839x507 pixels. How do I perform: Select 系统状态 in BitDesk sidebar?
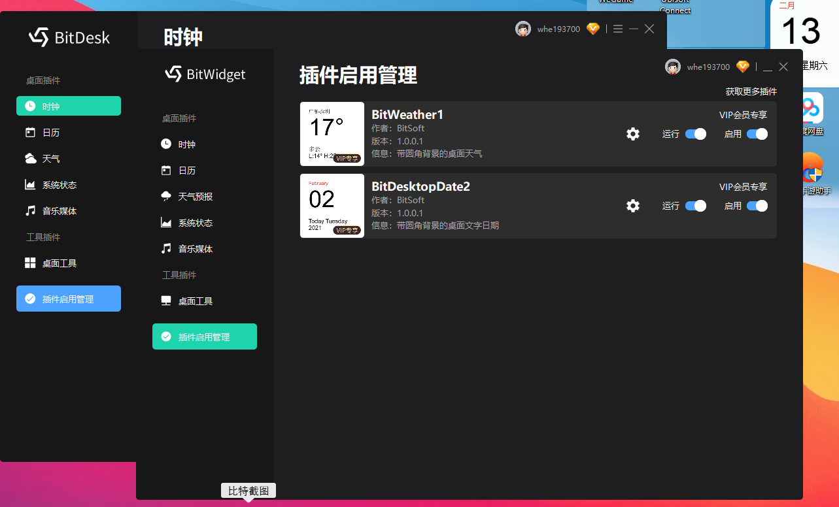[x=60, y=185]
